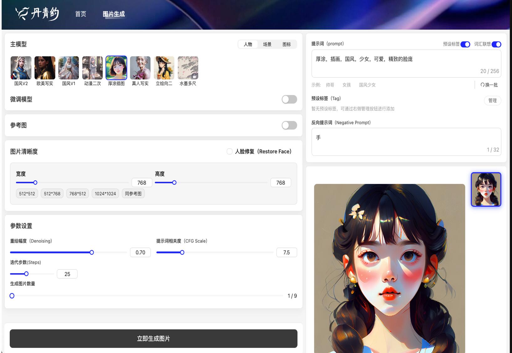This screenshot has width=512, height=353.
Task: Choose the 欧美写实 model thumbnail
Action: [45, 68]
